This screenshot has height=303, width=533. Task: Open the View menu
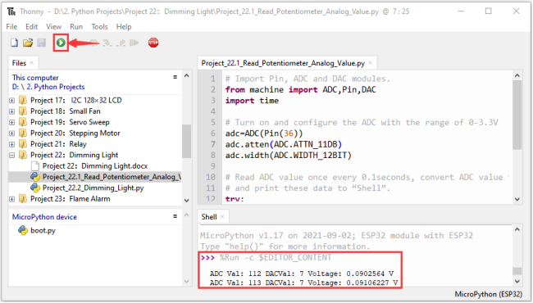click(x=53, y=27)
